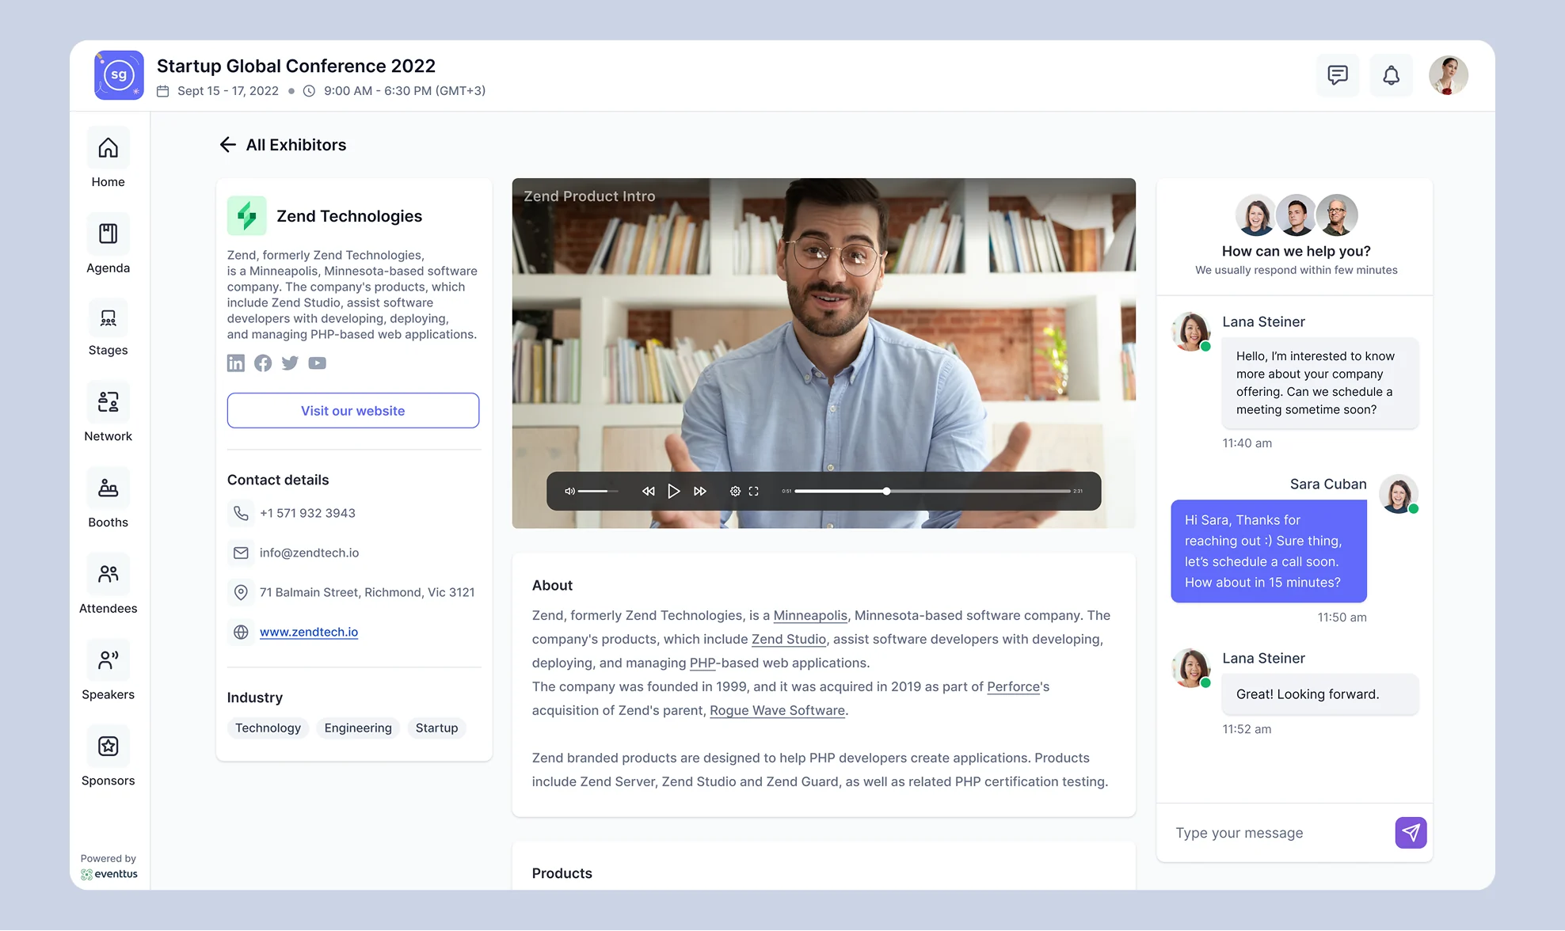Seek on the video progress bar
1565x931 pixels.
tap(932, 491)
